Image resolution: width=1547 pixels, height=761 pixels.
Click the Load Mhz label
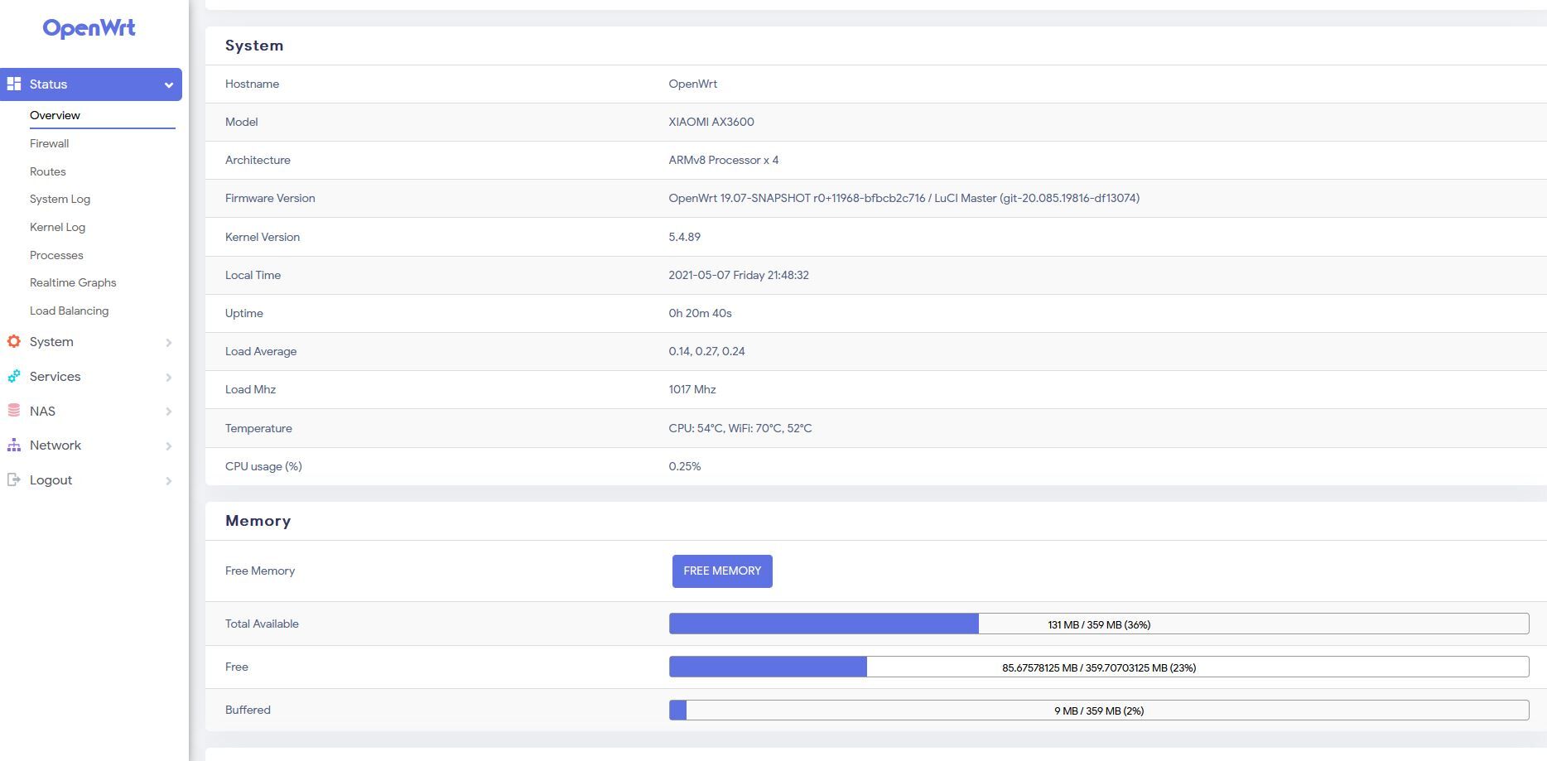250,389
